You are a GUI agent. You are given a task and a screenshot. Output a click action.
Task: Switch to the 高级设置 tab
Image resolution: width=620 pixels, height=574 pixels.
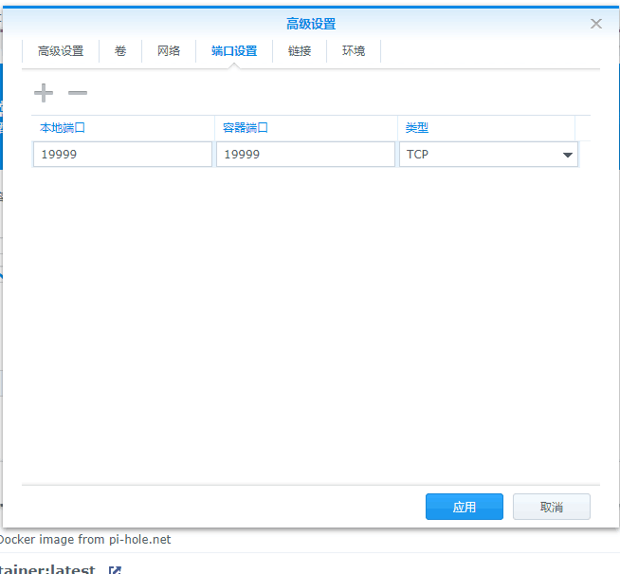click(x=61, y=51)
